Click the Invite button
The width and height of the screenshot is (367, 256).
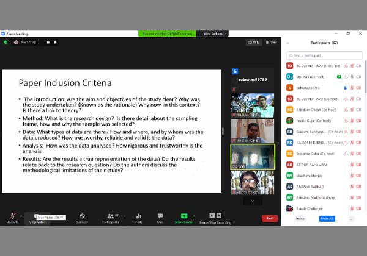(300, 218)
